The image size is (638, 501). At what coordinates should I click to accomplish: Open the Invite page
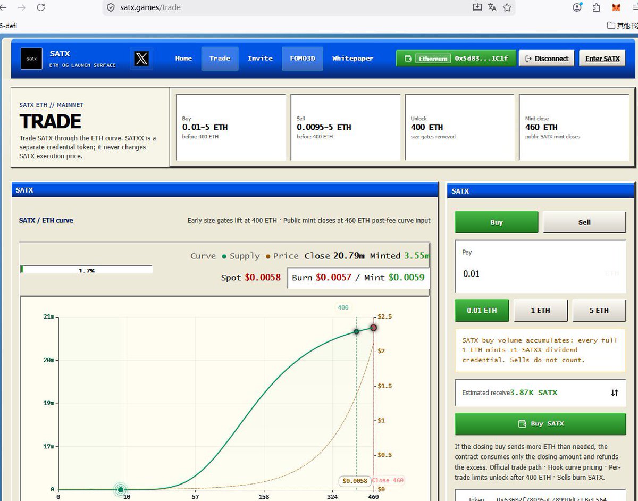pyautogui.click(x=260, y=59)
